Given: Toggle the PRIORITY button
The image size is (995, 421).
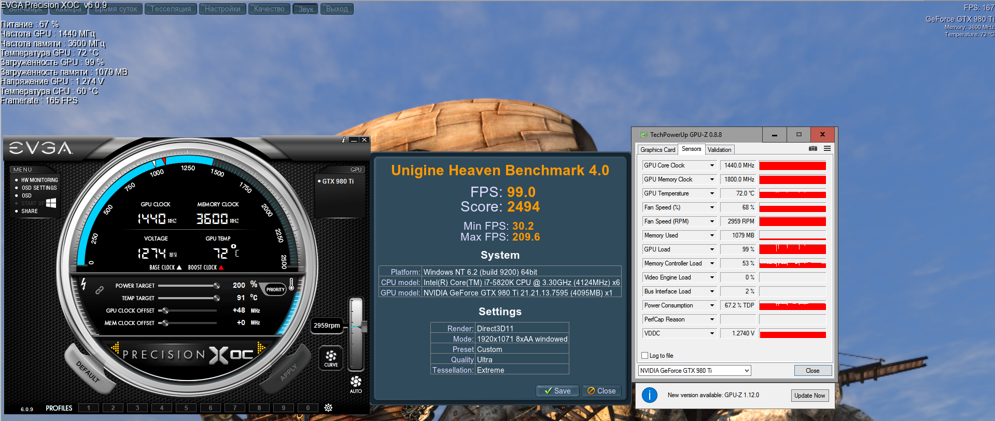Looking at the screenshot, I should (x=275, y=290).
